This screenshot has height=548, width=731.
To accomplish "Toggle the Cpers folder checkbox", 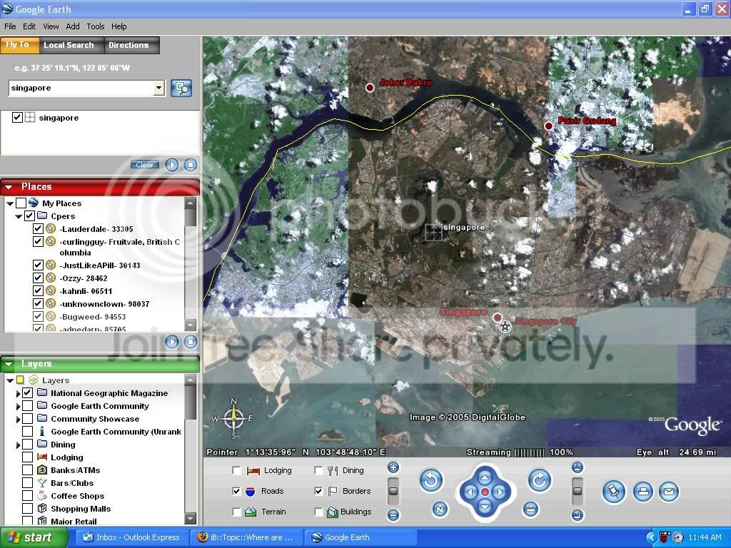I will click(x=29, y=215).
